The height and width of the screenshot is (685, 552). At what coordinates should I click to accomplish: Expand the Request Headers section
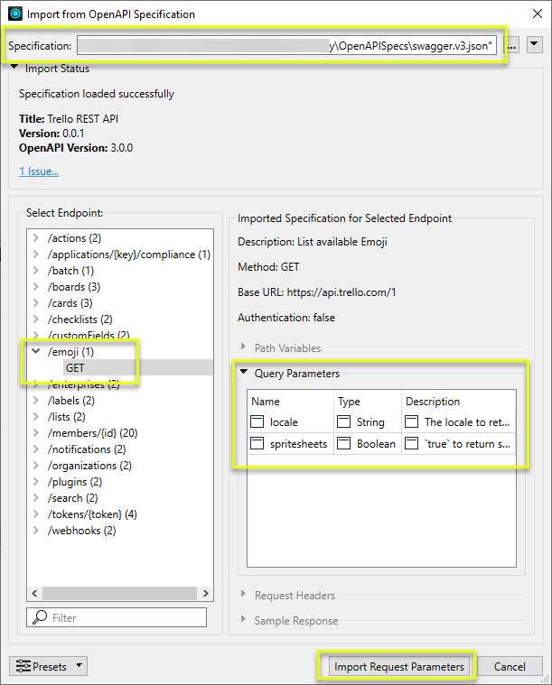click(x=244, y=596)
